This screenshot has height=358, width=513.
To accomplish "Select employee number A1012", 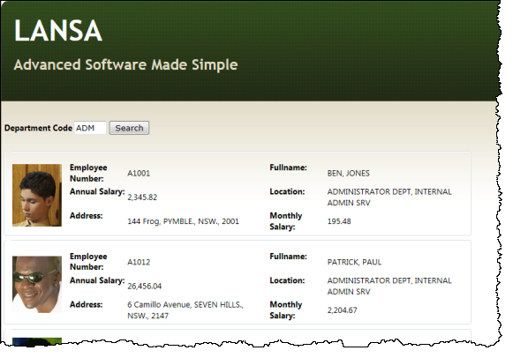I will pyautogui.click(x=139, y=262).
